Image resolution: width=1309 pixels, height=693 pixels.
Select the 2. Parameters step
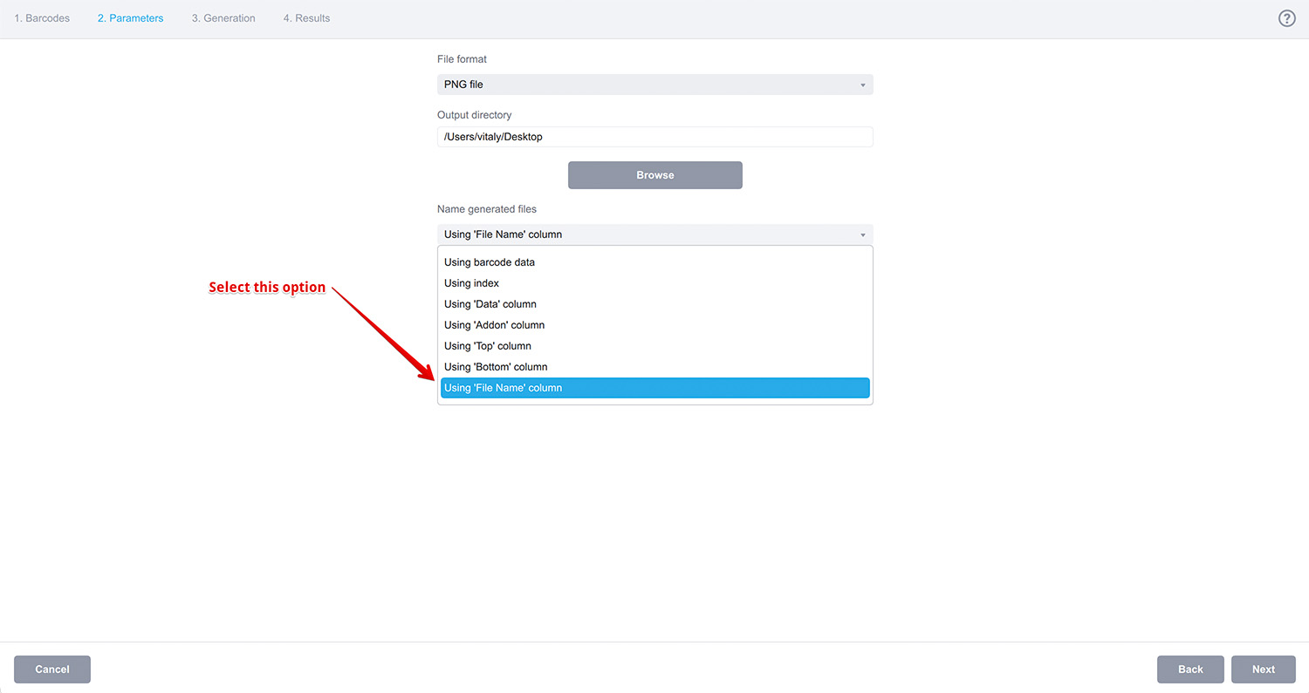pyautogui.click(x=130, y=18)
